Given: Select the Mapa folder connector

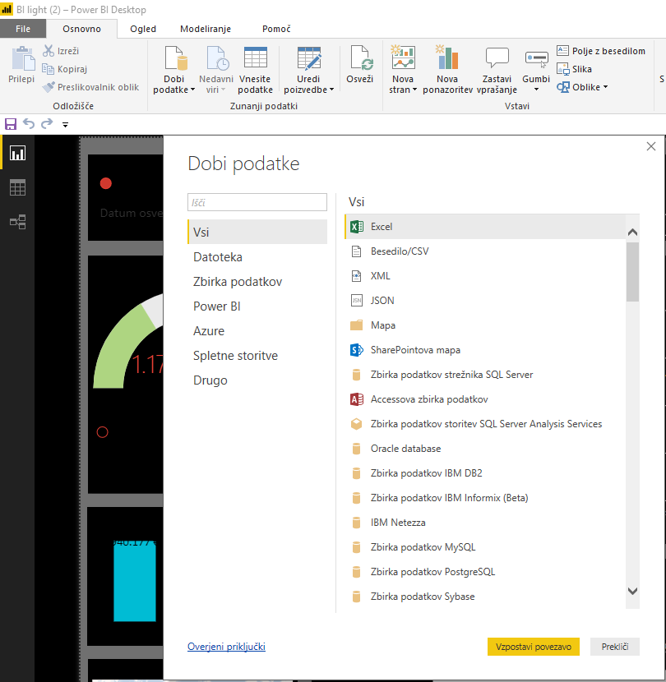Looking at the screenshot, I should pyautogui.click(x=485, y=325).
